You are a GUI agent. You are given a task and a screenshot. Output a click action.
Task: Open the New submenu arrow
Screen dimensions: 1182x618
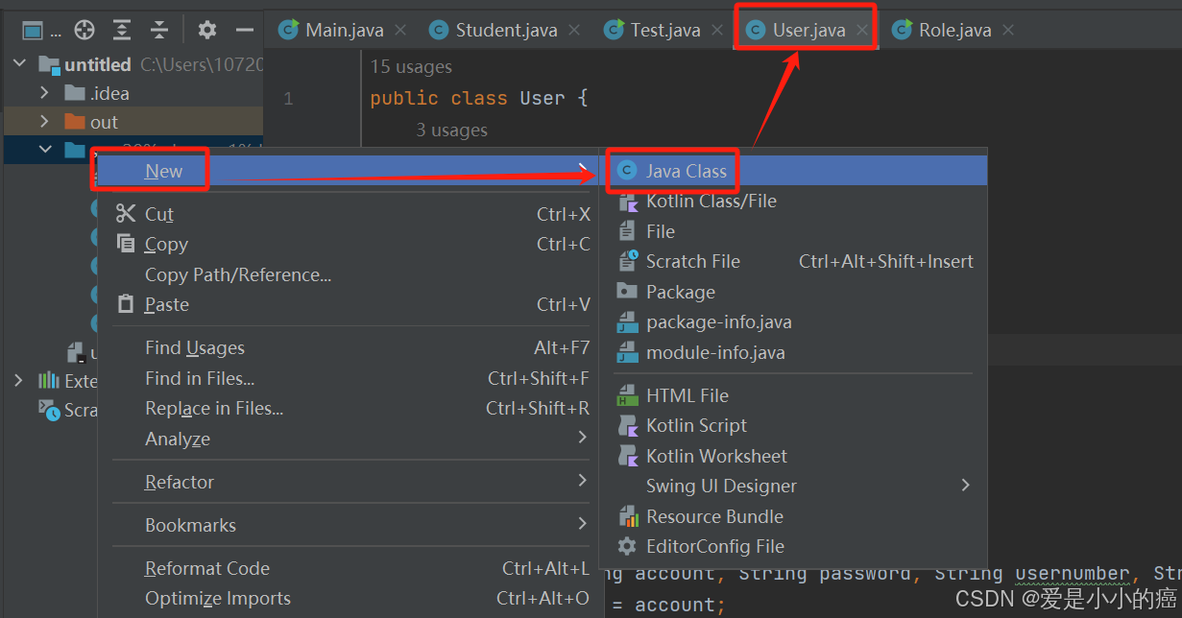pyautogui.click(x=584, y=171)
